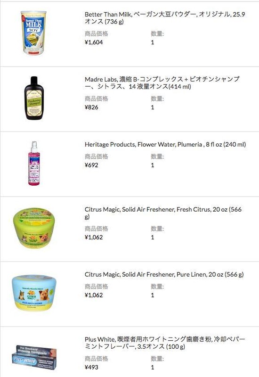
Task: Click the 商品価格 label in the Fresh Citrus row
Action: click(97, 229)
